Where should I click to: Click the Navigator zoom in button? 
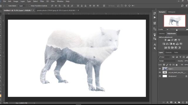(187, 29)
